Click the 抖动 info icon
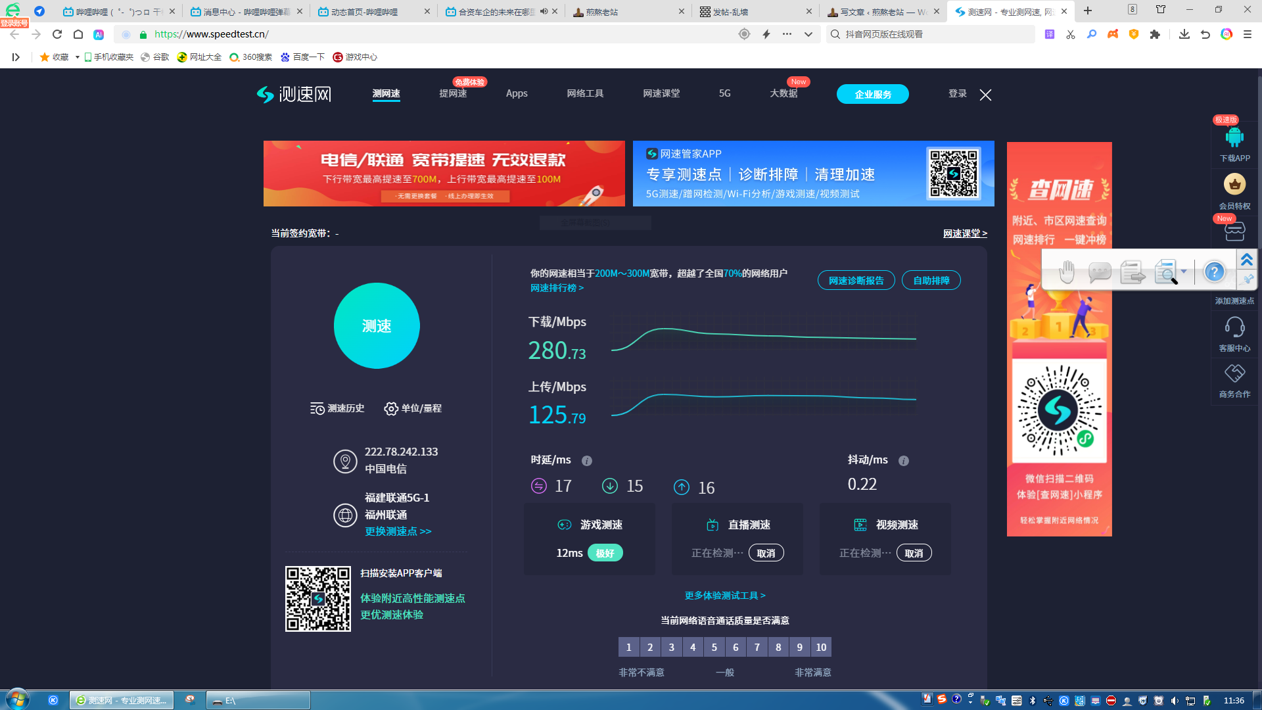The width and height of the screenshot is (1262, 710). pos(904,461)
